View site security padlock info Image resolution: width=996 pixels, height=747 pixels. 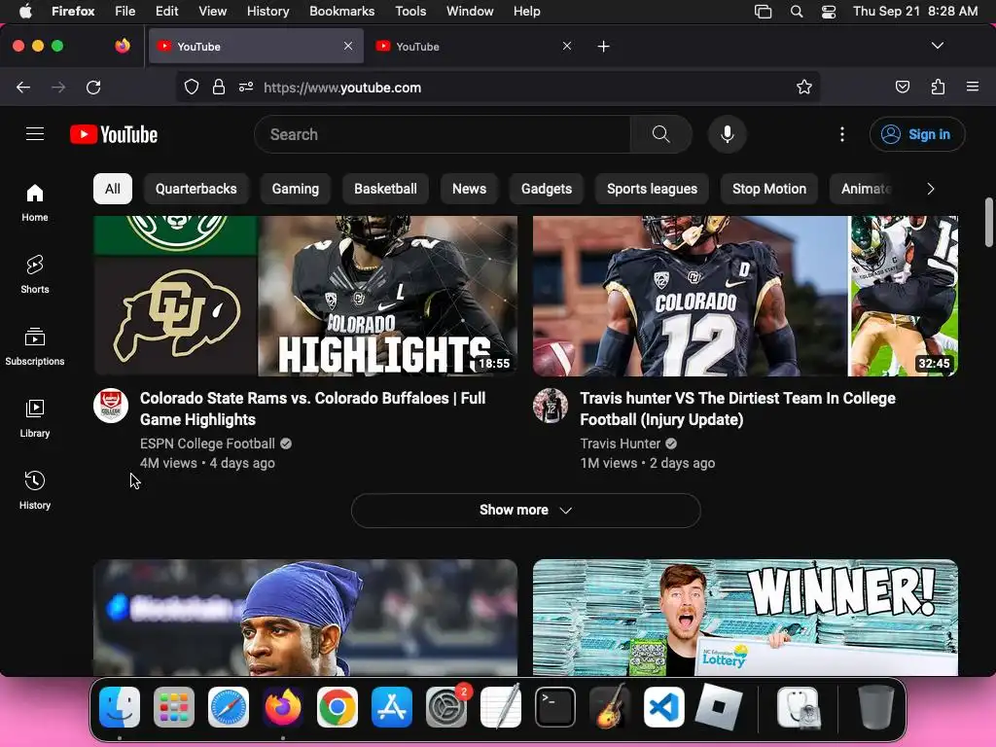pyautogui.click(x=219, y=87)
